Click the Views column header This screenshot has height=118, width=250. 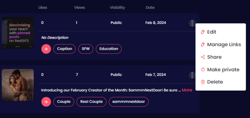point(80,8)
